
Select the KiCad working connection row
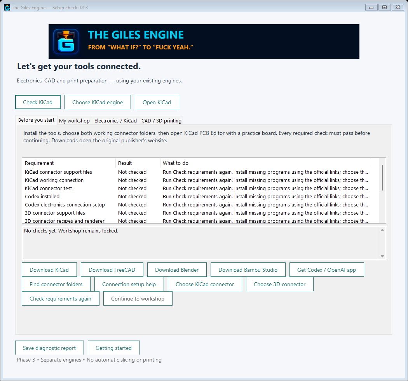click(x=201, y=180)
